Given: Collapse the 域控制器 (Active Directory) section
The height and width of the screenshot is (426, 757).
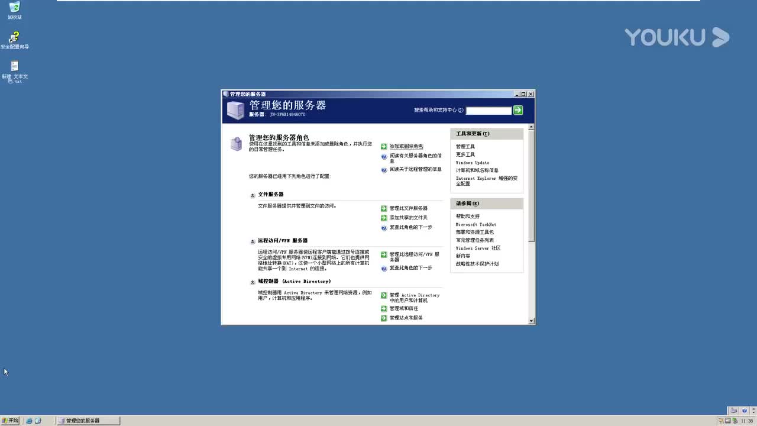Looking at the screenshot, I should tap(252, 282).
